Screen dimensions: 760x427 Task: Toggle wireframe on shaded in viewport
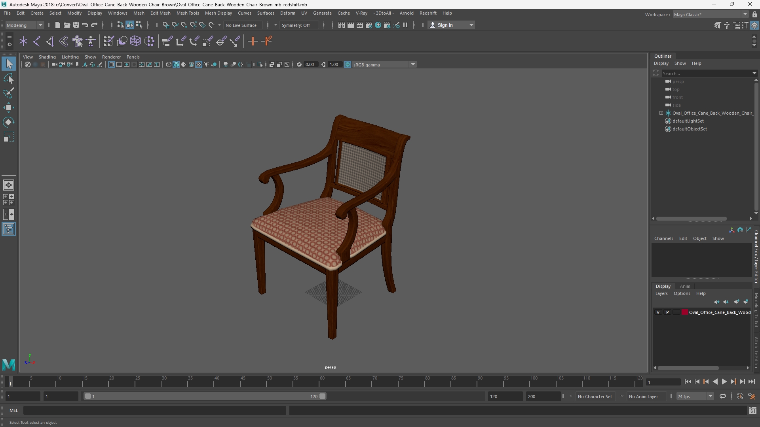tap(191, 64)
